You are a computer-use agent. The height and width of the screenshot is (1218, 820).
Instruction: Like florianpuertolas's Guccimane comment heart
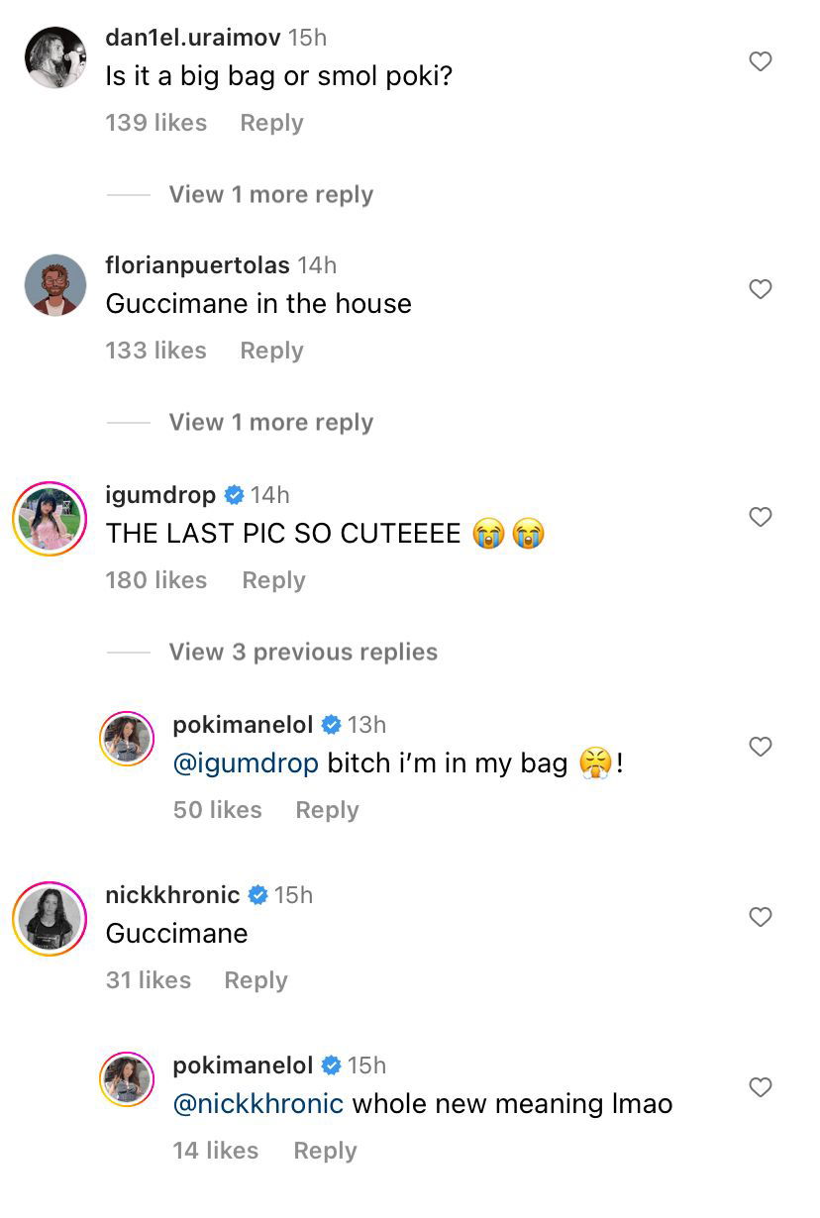pos(760,290)
